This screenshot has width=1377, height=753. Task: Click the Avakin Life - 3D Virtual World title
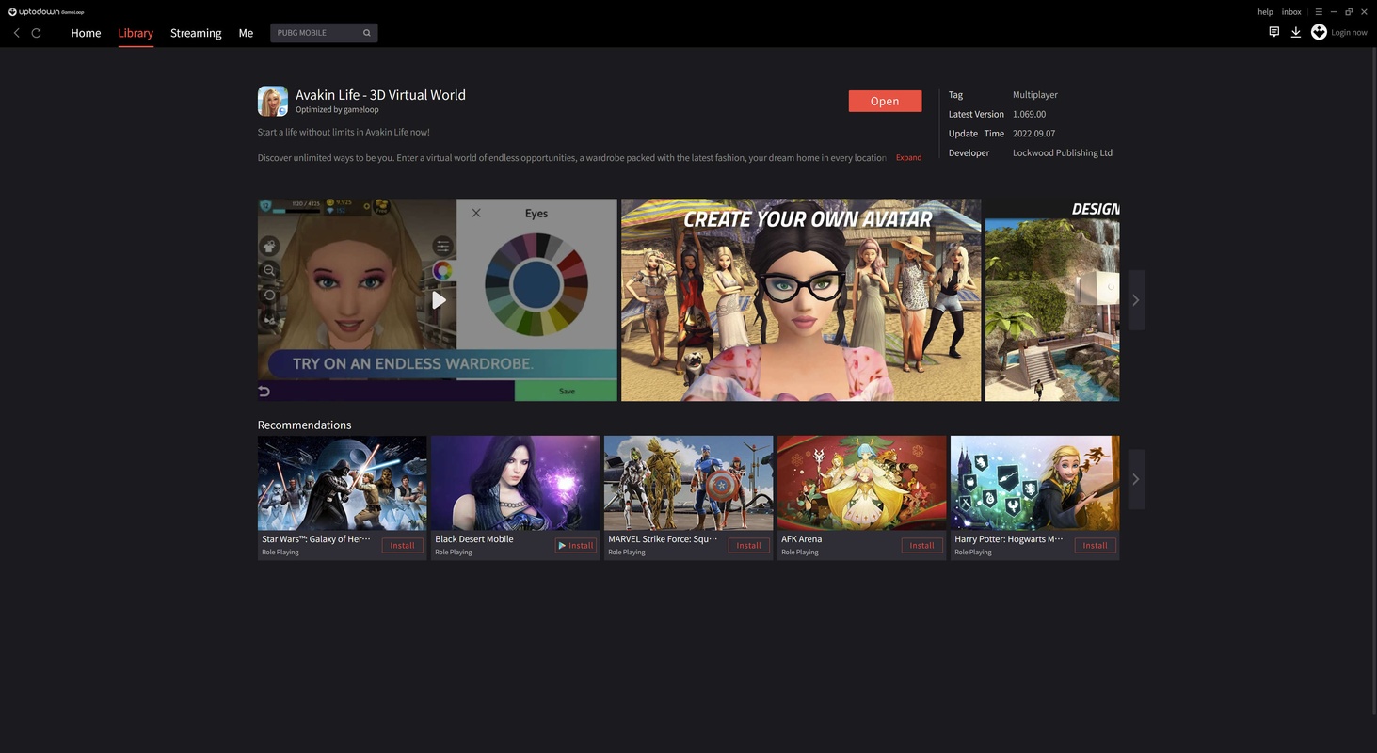pyautogui.click(x=380, y=95)
